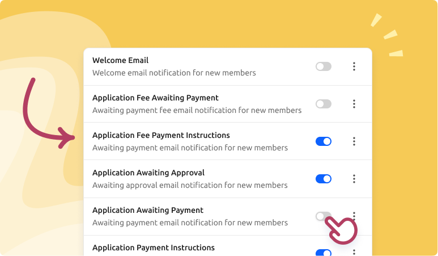Open the Application Awaiting Payment title
This screenshot has height=256, width=438.
pos(148,210)
